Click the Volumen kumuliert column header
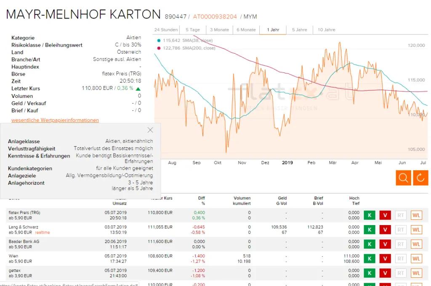Viewport: 431px width, 286px height. [242, 201]
